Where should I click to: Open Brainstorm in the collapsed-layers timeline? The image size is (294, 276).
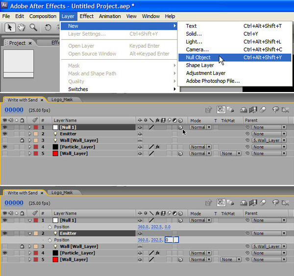[x=275, y=110]
